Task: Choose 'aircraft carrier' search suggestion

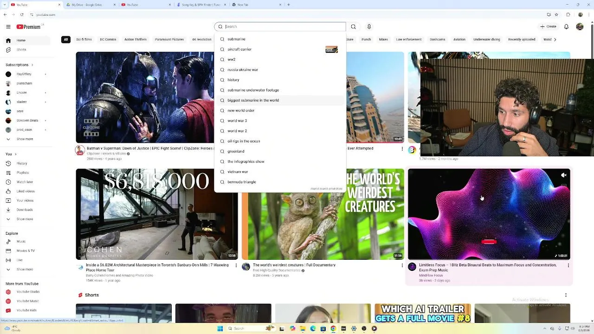Action: click(280, 49)
